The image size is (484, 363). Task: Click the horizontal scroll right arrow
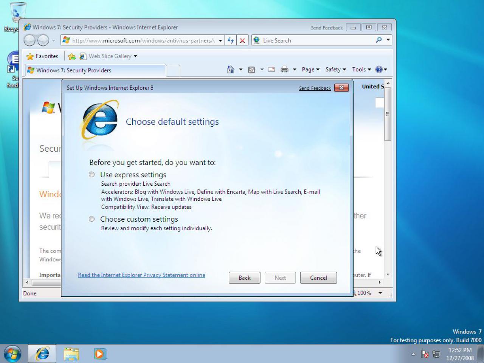(380, 282)
